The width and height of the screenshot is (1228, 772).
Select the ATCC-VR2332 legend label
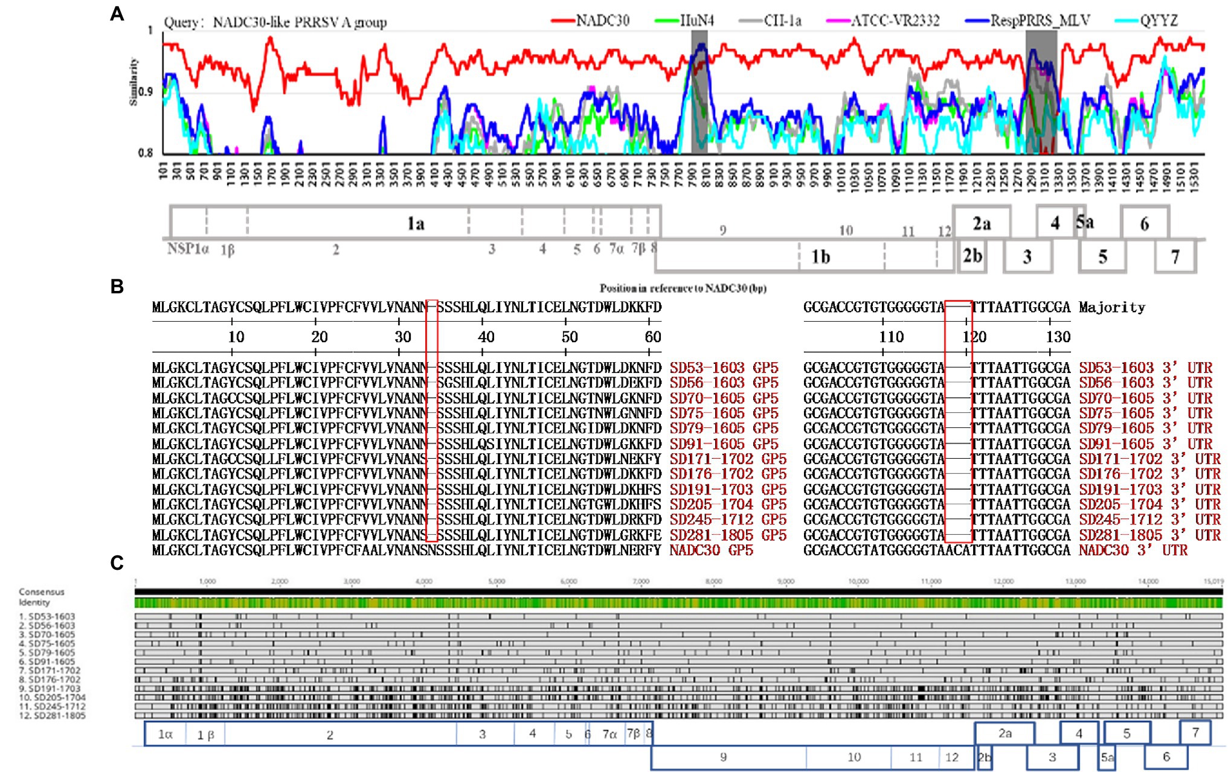click(895, 21)
